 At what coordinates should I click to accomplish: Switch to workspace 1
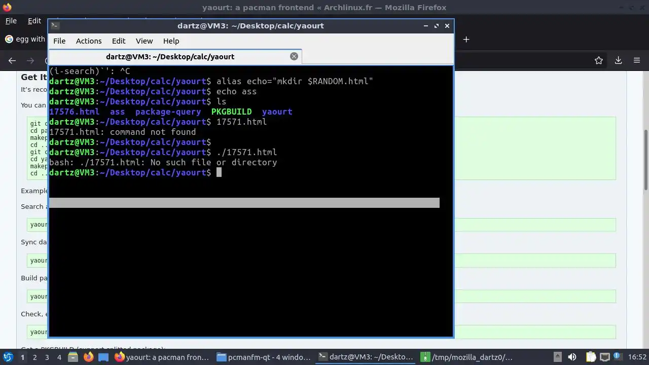pos(22,357)
